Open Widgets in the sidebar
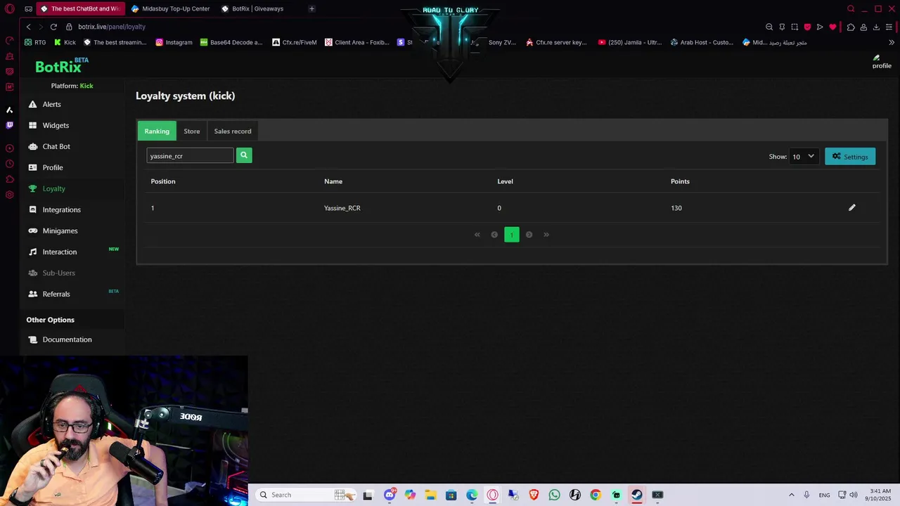The image size is (900, 506). 56,125
